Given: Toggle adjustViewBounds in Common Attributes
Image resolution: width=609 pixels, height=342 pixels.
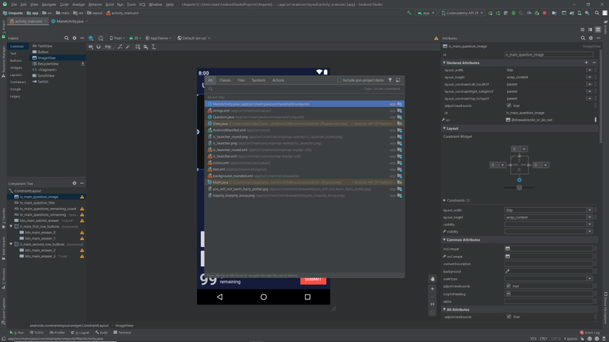Looking at the screenshot, I should 508,286.
